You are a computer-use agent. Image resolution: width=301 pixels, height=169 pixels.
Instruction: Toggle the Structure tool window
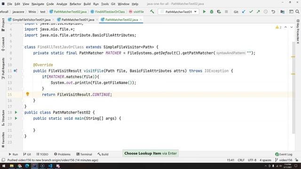coord(3,118)
